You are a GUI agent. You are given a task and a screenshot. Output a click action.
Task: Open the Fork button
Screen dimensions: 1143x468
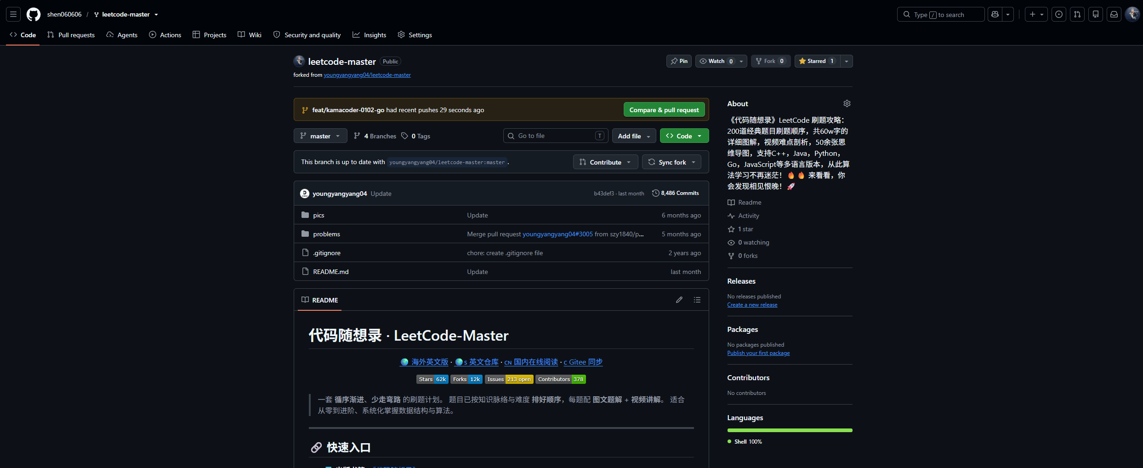(x=771, y=61)
